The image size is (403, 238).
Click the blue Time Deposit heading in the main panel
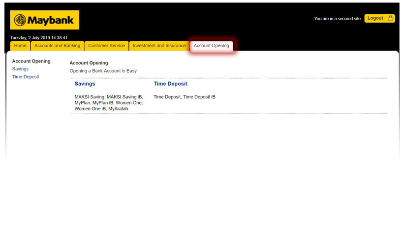[x=170, y=84]
